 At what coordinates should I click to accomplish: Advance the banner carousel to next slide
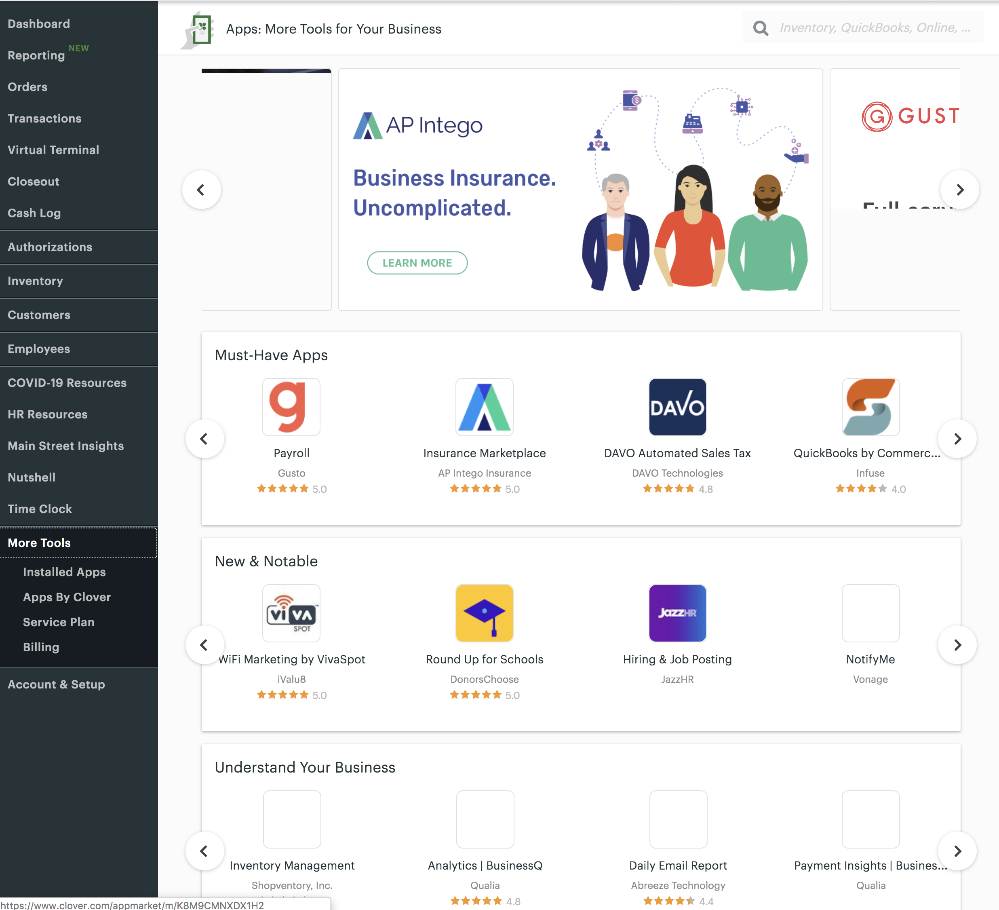[959, 190]
